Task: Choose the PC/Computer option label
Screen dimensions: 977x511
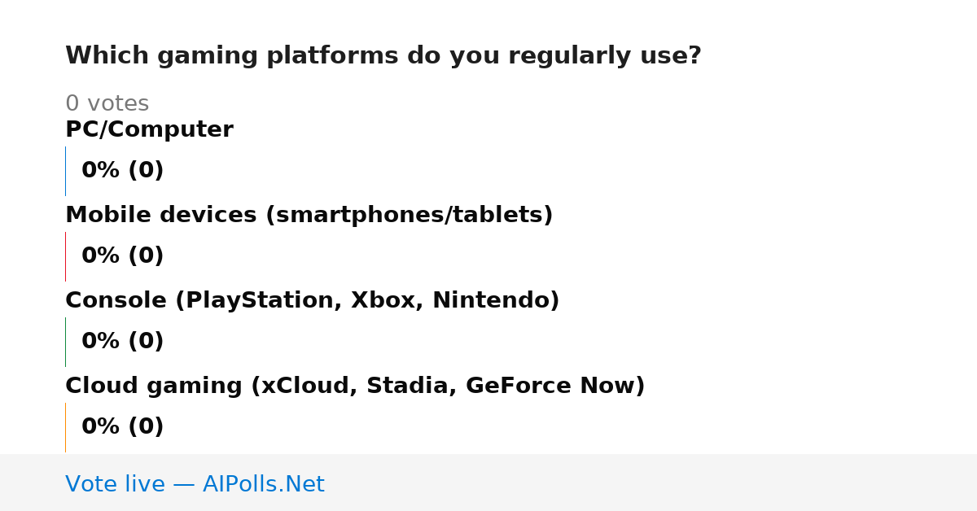Action: (x=149, y=129)
